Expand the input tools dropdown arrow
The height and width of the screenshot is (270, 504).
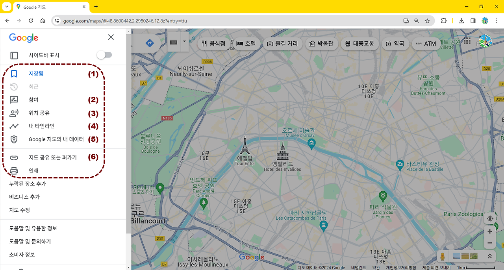184,41
